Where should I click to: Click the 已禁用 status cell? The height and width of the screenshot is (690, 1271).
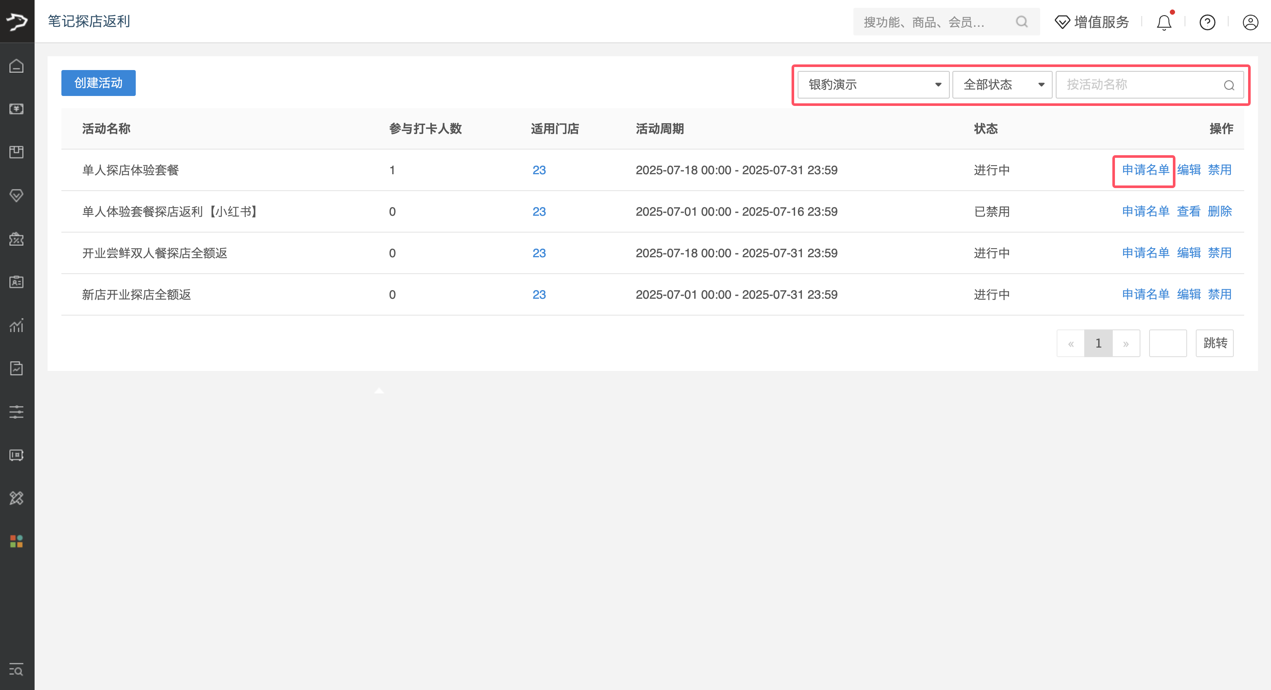992,212
